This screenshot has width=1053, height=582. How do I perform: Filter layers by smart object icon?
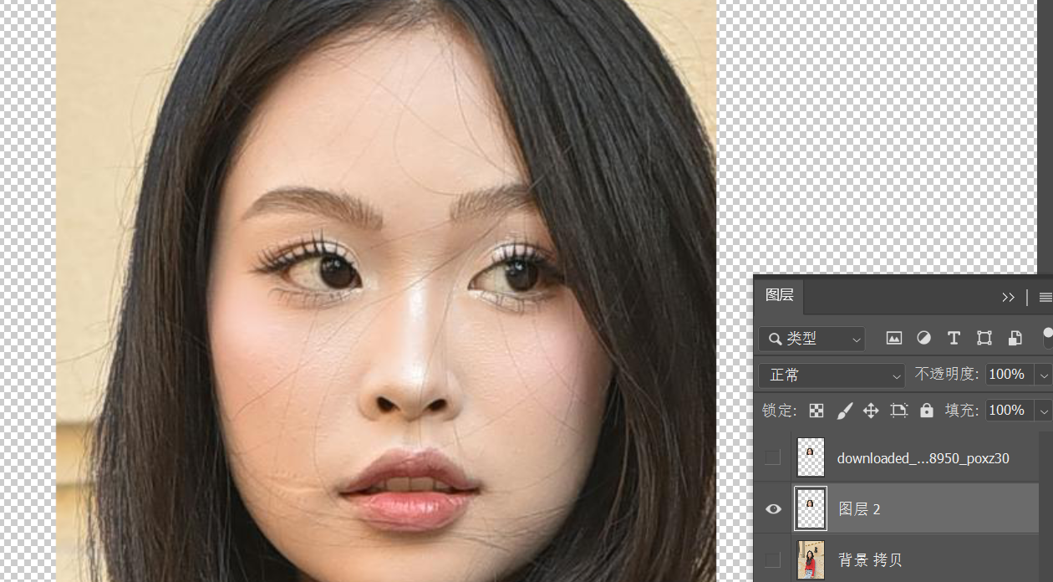[x=1015, y=339]
